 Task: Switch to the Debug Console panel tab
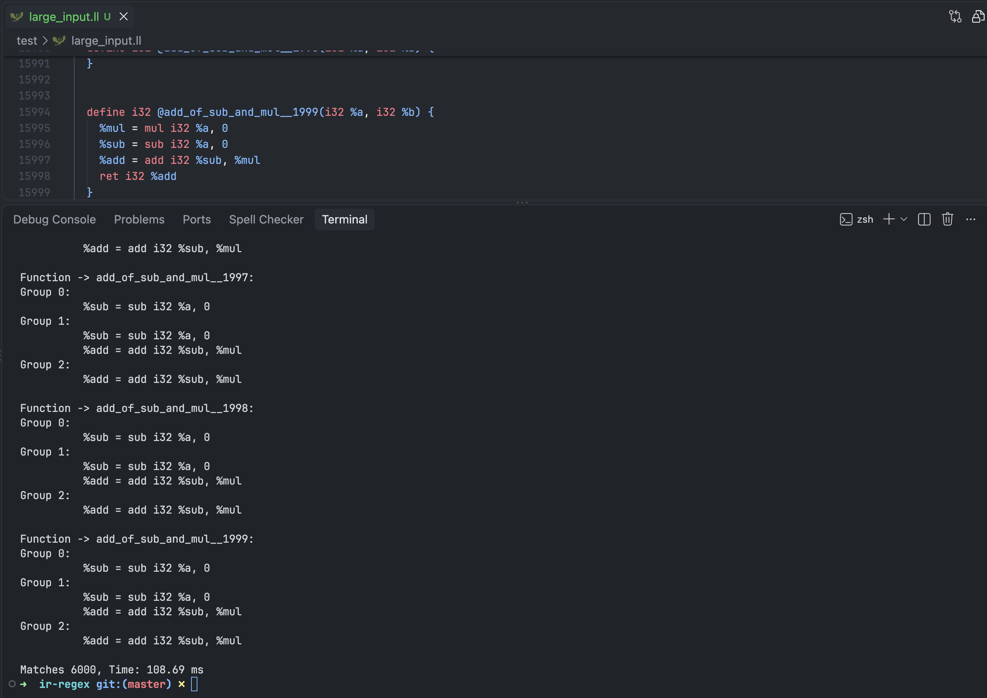pos(55,220)
